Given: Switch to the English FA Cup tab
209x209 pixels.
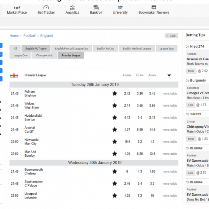Looking at the screenshot, I should click(106, 48).
